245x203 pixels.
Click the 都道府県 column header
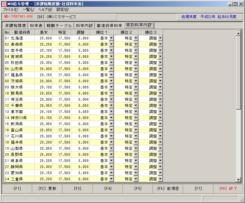point(22,32)
